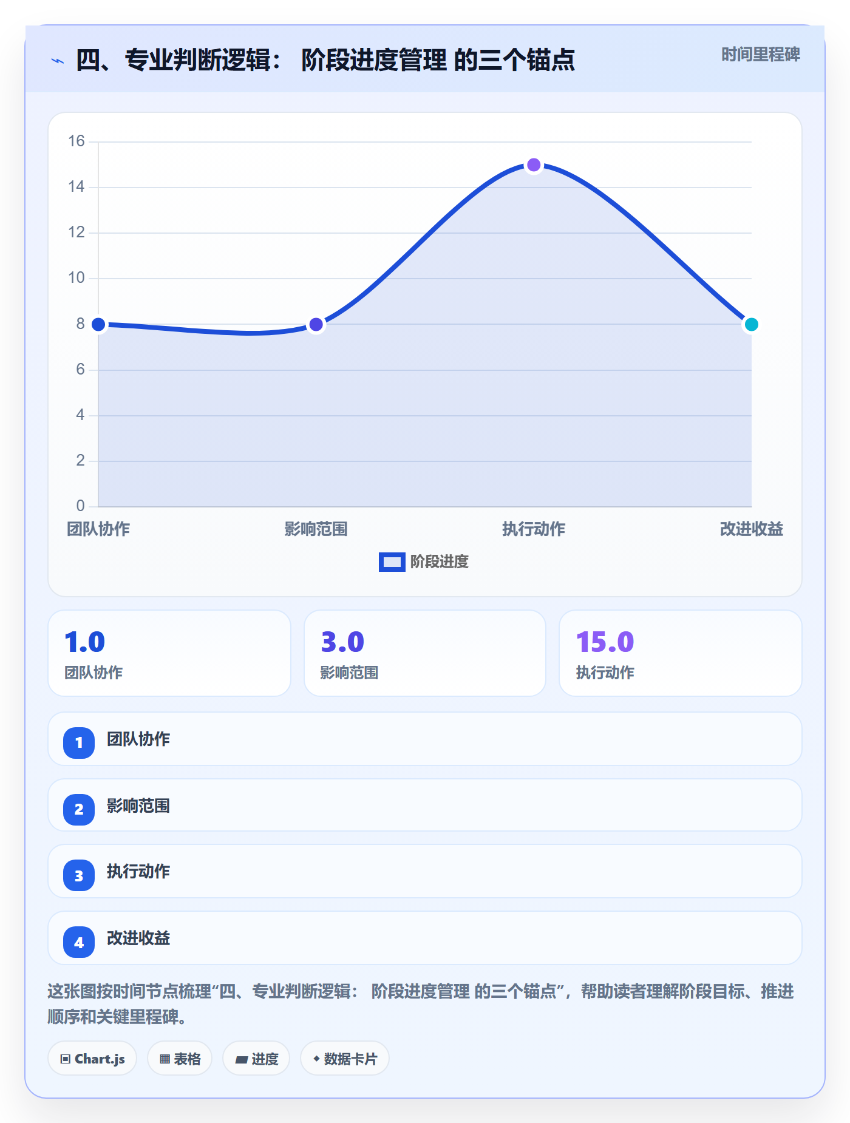The height and width of the screenshot is (1123, 850).
Task: Click the 影响范围 data point on chart
Action: [x=316, y=324]
